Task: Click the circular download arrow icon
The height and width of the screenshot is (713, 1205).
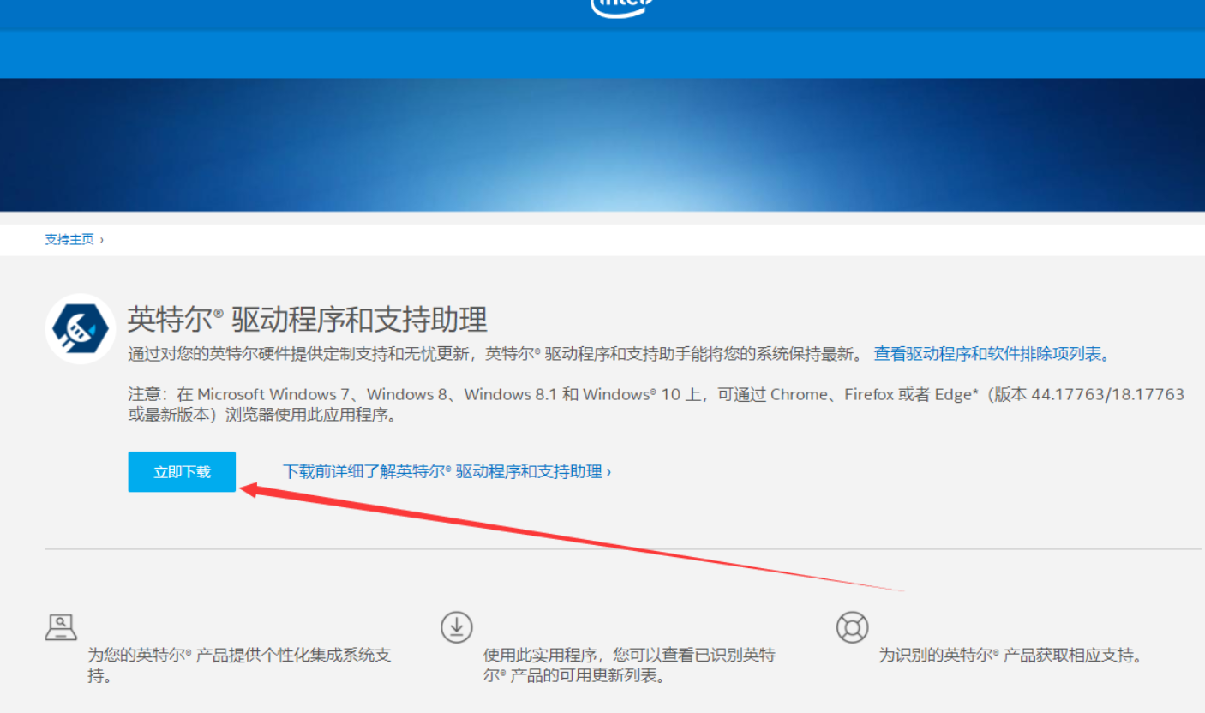Action: tap(457, 627)
